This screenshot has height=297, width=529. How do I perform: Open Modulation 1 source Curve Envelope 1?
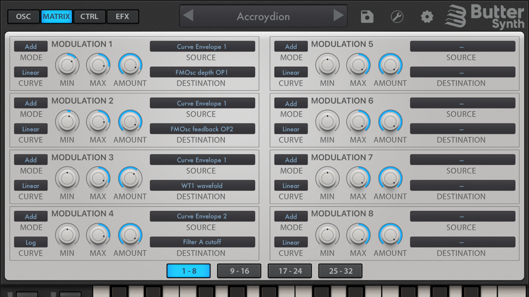tap(203, 47)
